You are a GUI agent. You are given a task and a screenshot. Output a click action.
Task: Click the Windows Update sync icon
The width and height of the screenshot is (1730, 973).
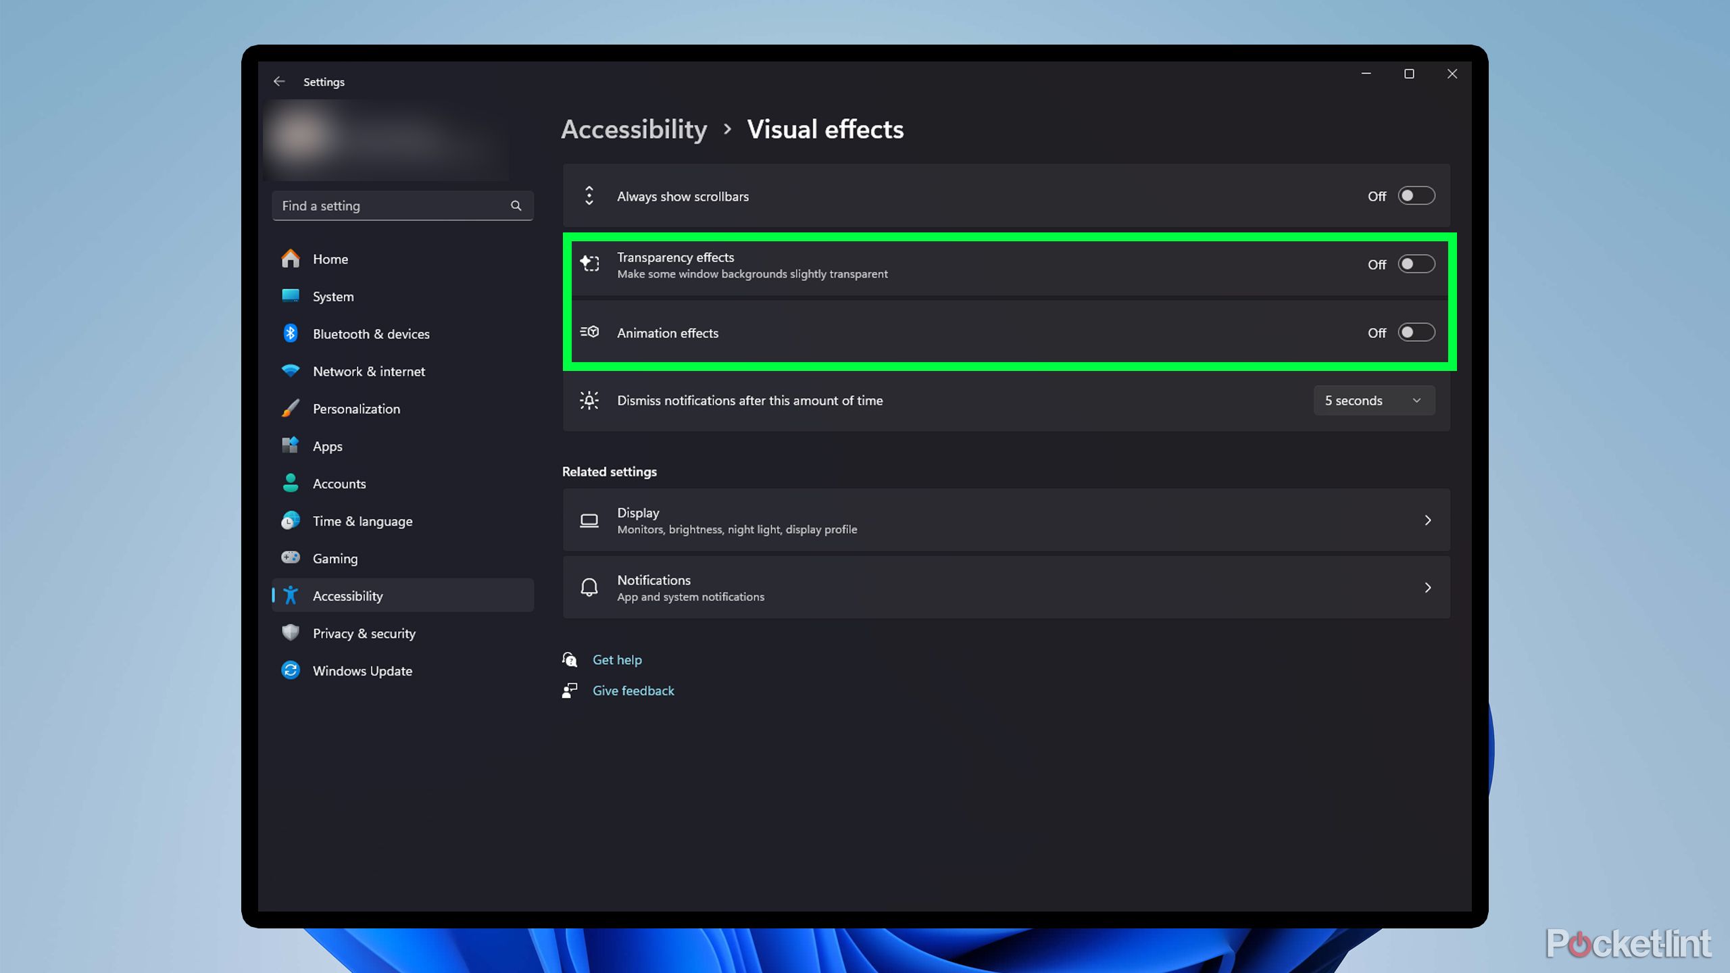(x=291, y=670)
